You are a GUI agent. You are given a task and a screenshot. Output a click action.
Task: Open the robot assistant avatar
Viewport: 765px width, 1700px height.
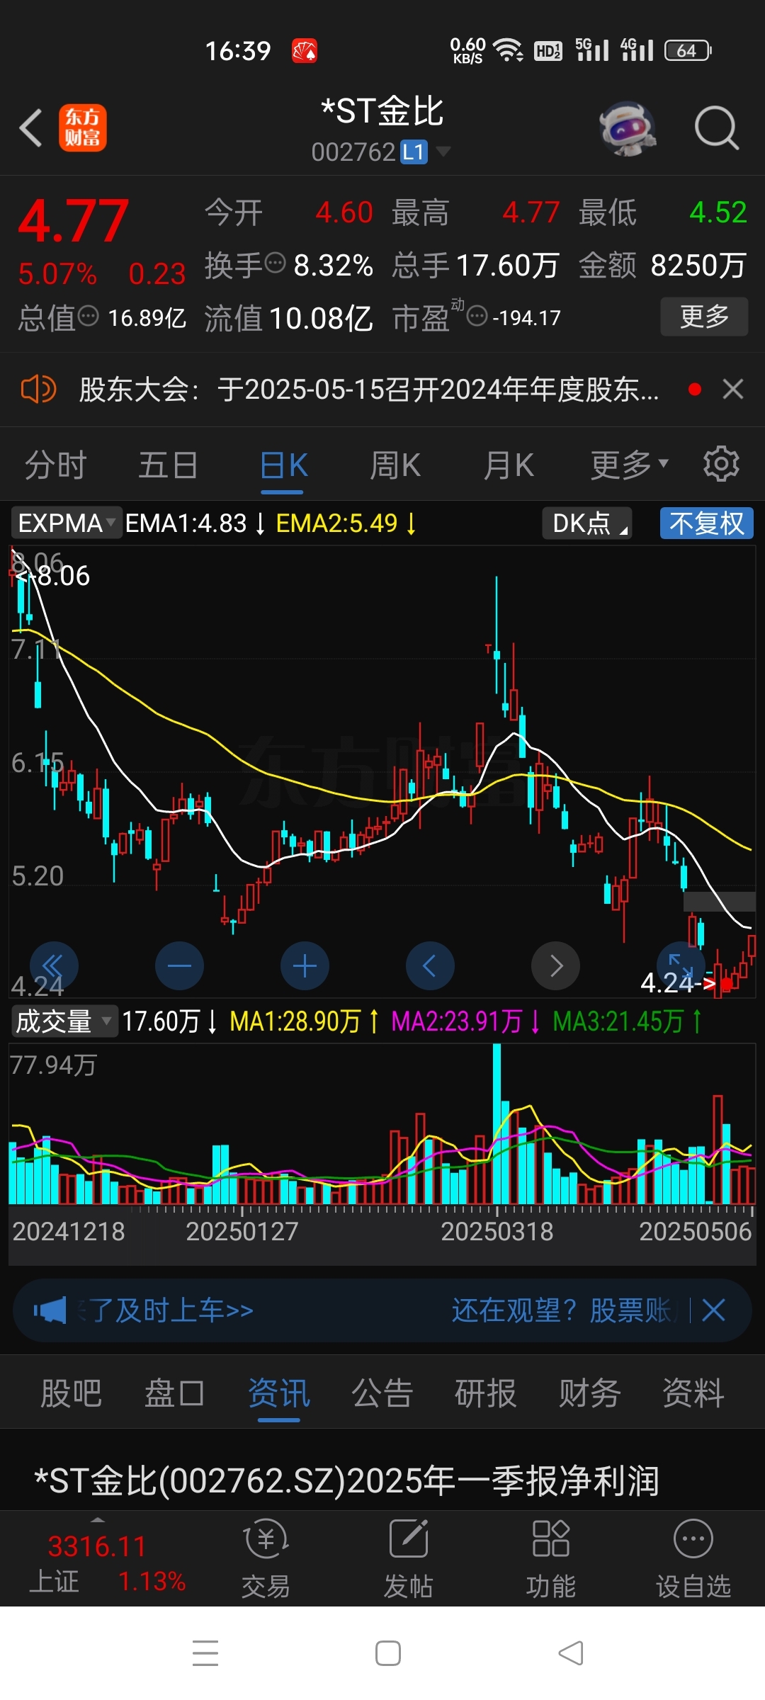pyautogui.click(x=628, y=128)
